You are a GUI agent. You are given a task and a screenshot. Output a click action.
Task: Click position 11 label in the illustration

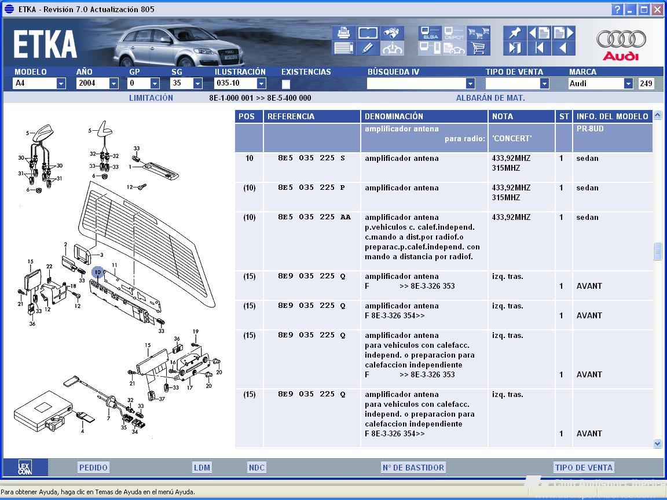click(x=115, y=265)
